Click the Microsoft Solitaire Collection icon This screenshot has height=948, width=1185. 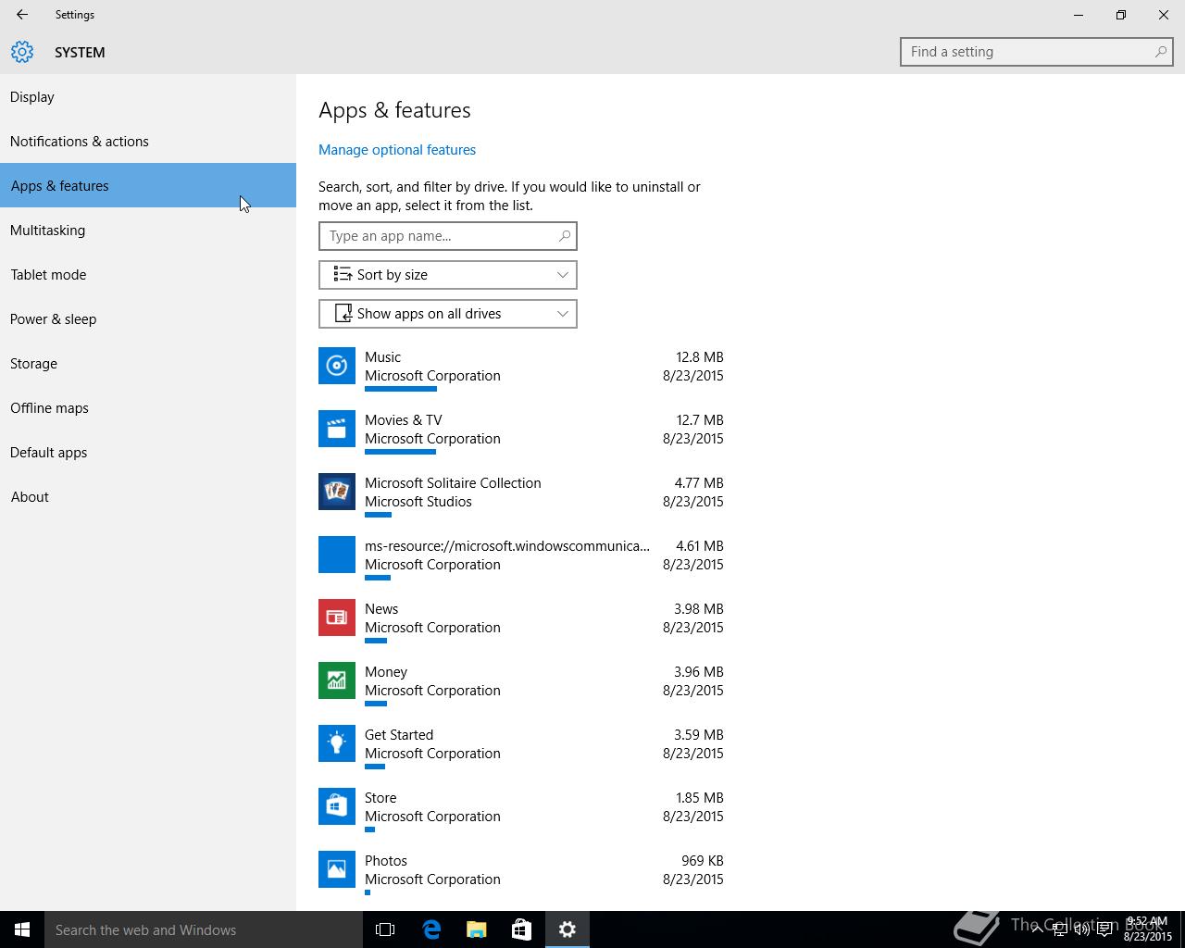(x=337, y=492)
